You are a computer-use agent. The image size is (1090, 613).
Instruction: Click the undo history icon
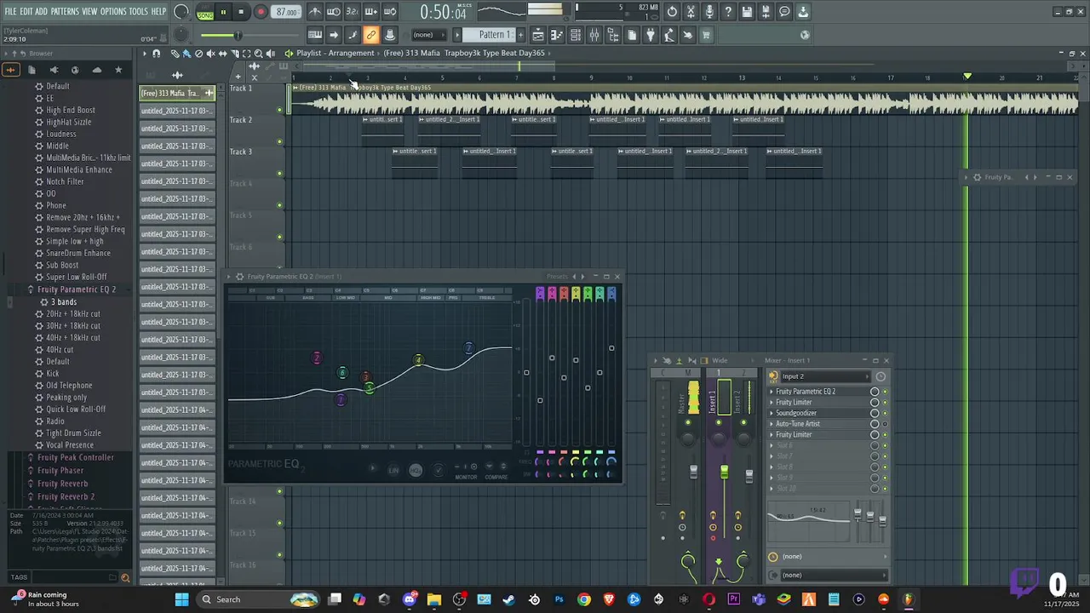click(672, 12)
